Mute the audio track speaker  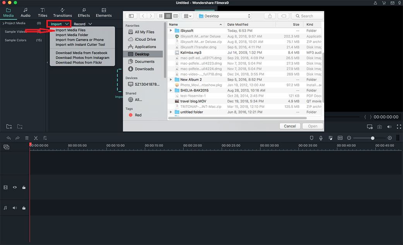click(15, 208)
